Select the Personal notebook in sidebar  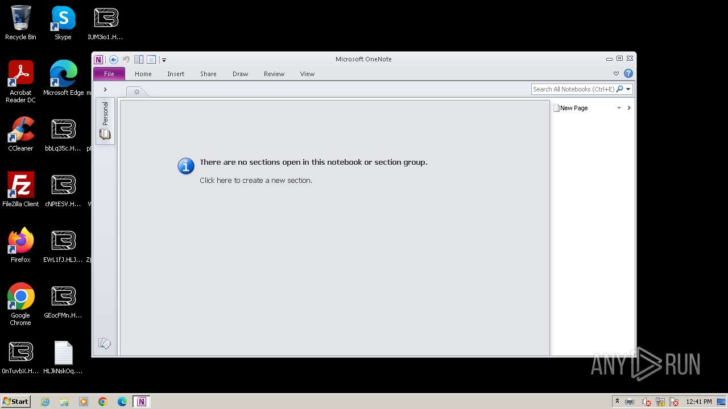(105, 121)
